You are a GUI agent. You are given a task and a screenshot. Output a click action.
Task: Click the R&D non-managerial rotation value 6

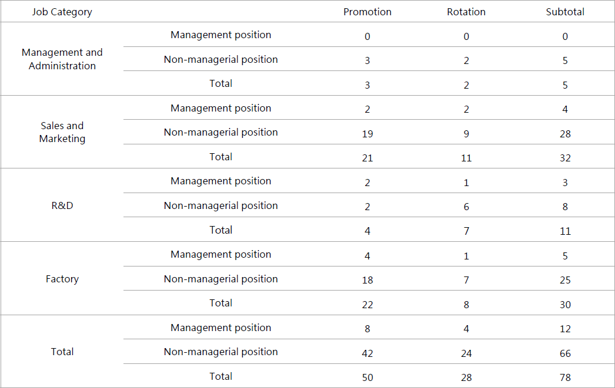coord(466,207)
